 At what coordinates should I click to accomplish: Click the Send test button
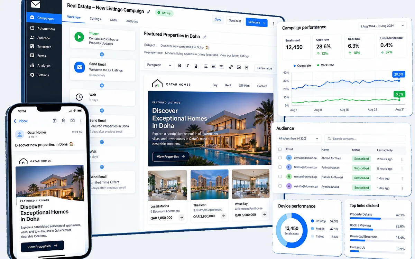coord(235,21)
